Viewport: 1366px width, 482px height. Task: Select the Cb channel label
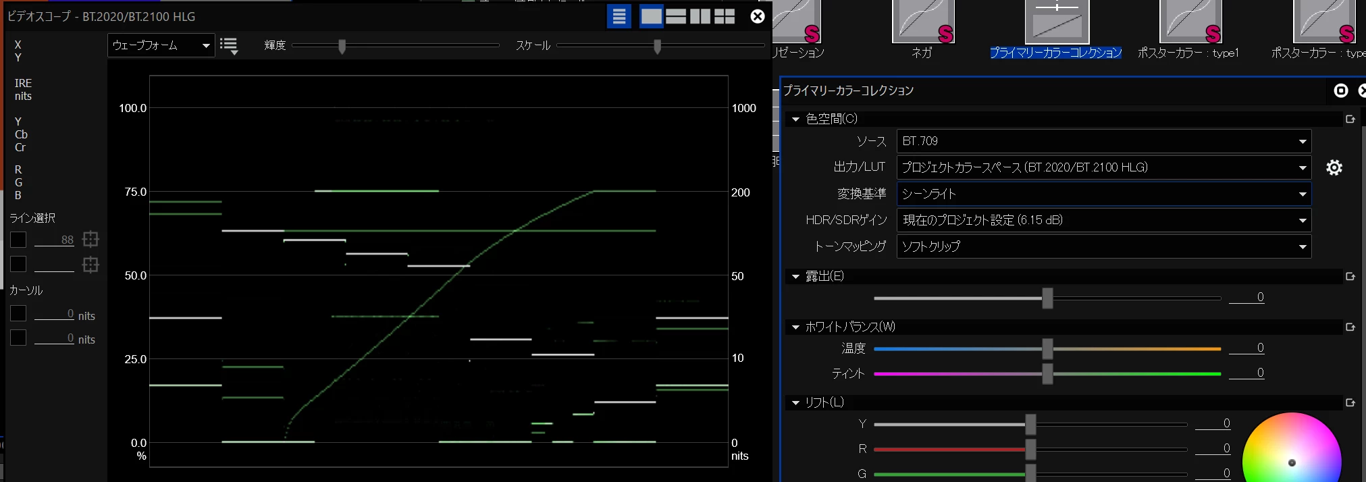click(x=21, y=134)
